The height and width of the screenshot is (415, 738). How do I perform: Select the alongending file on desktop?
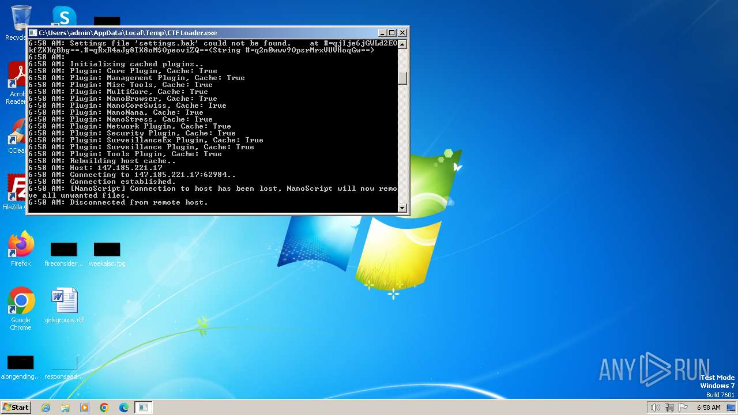21,368
